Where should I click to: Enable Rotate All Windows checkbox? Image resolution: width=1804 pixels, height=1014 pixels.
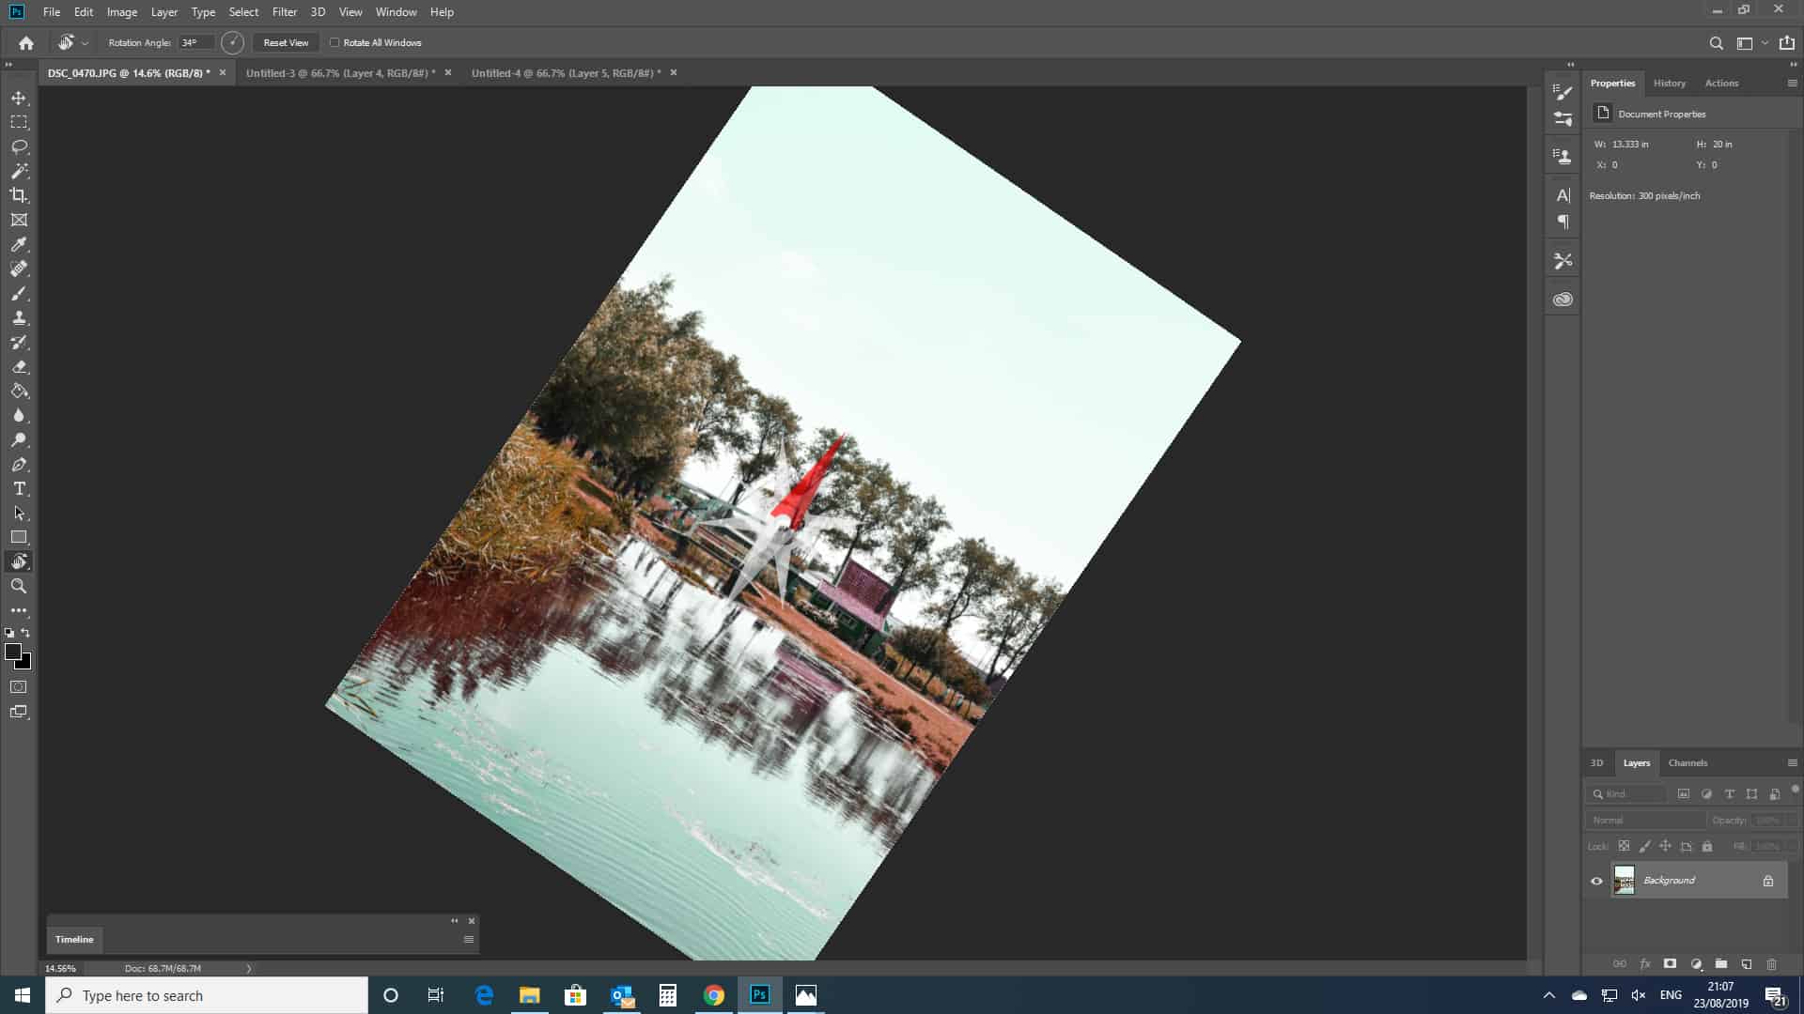tap(334, 42)
